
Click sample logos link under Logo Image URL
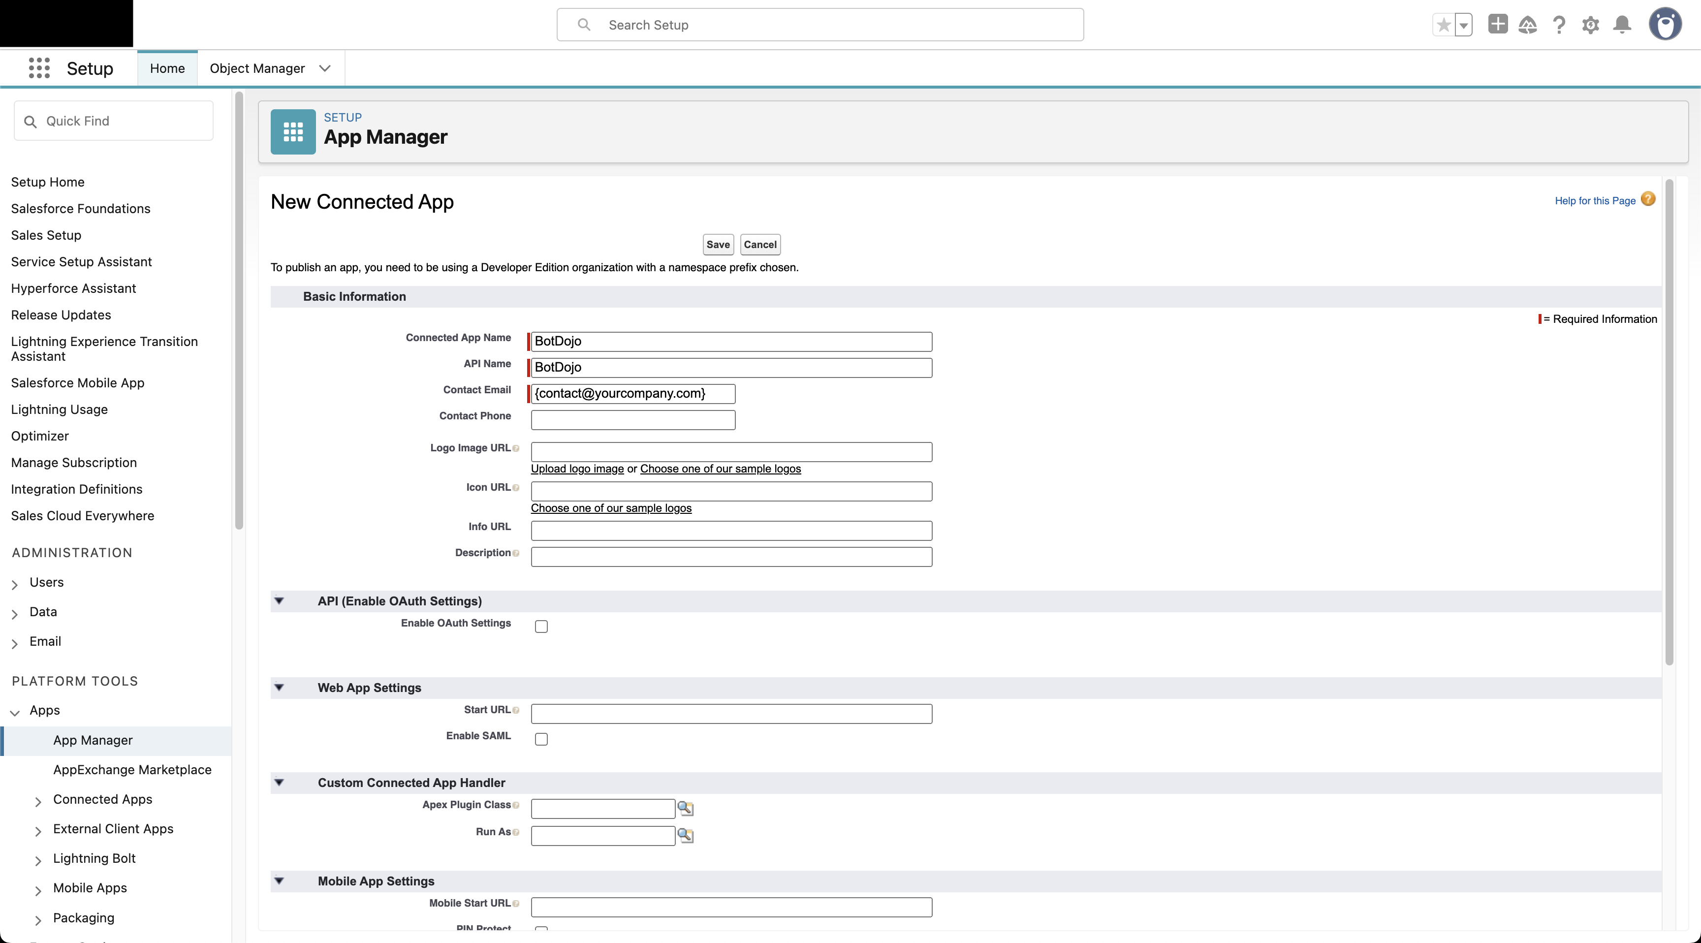pyautogui.click(x=721, y=469)
